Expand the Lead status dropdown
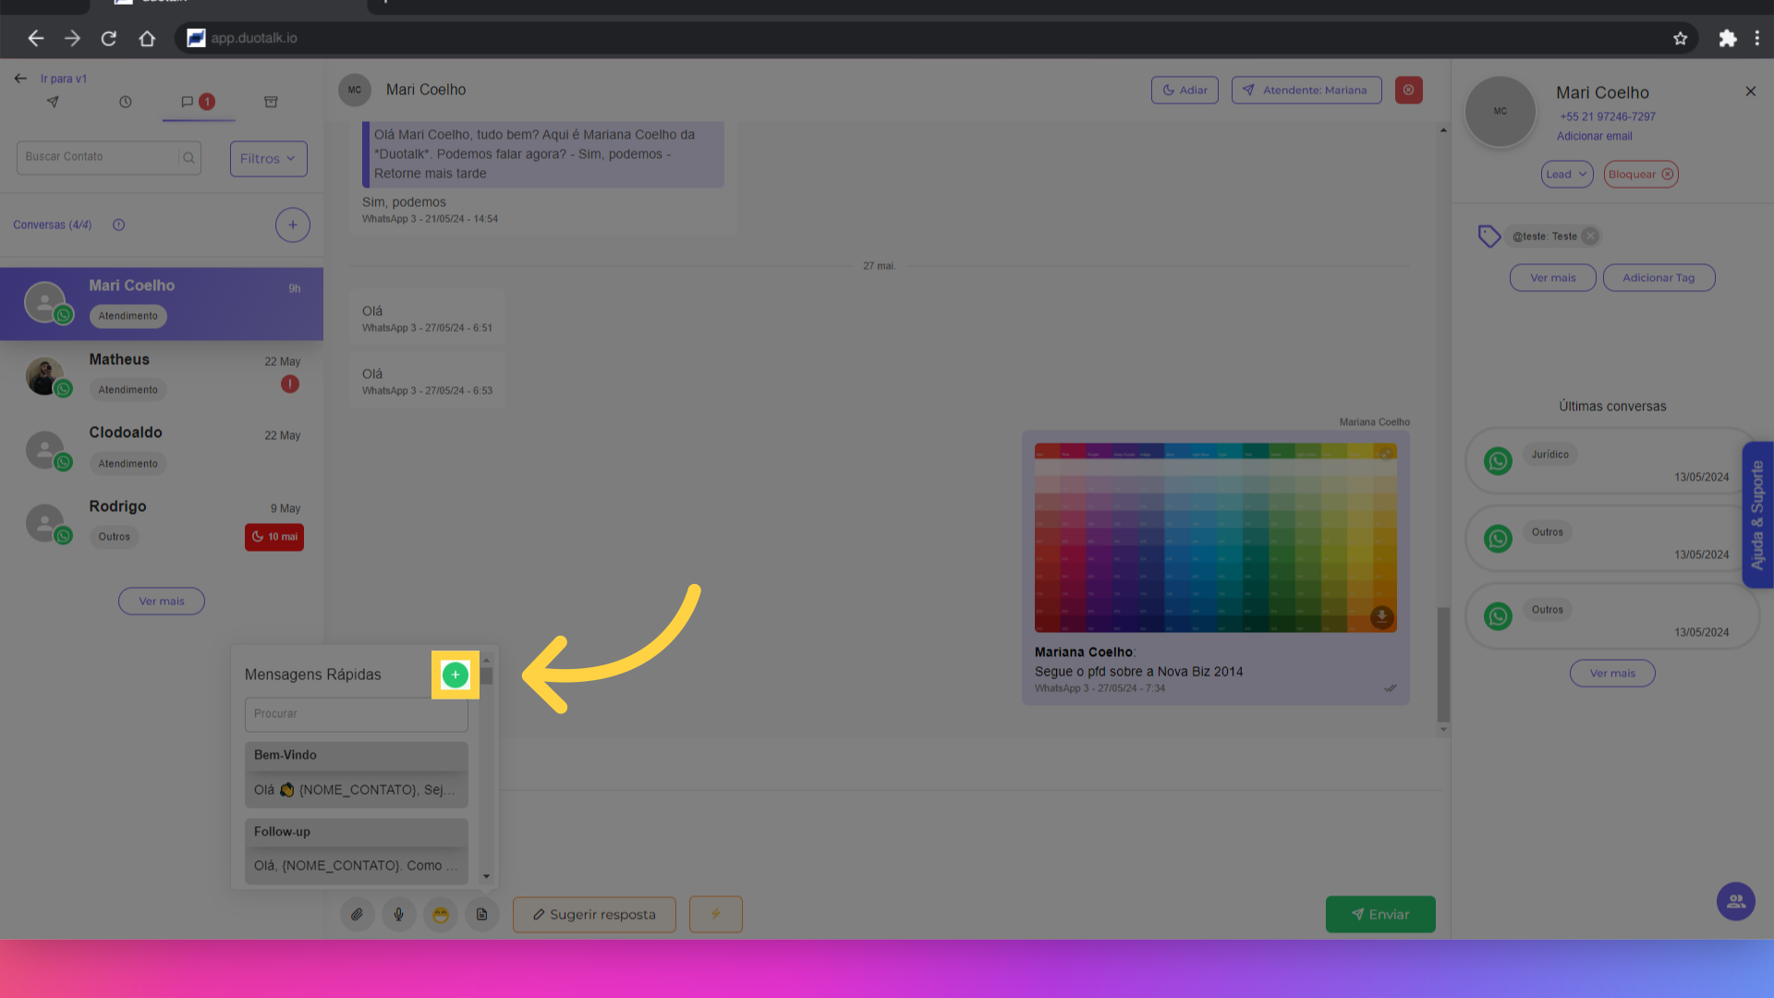 point(1566,175)
